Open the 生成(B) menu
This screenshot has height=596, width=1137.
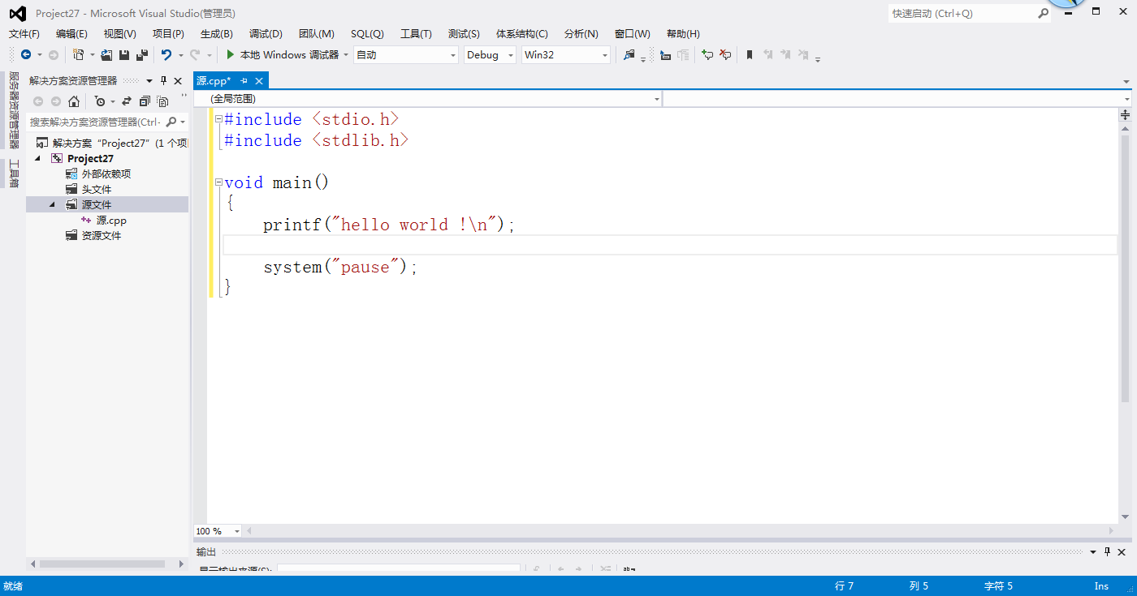(x=217, y=33)
